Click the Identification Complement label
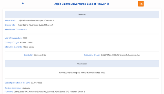The width and height of the screenshot is (164, 94). pos(16,30)
